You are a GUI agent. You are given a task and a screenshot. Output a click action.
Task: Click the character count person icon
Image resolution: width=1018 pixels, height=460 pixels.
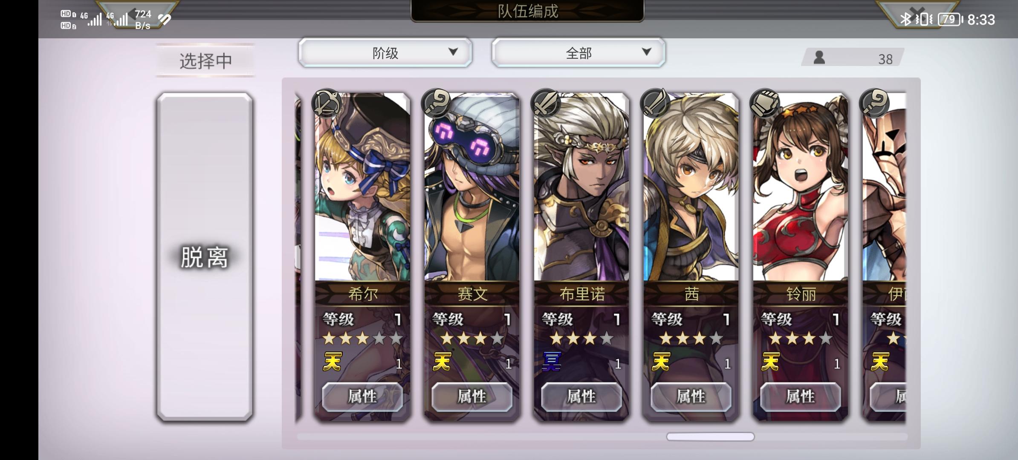coord(819,57)
